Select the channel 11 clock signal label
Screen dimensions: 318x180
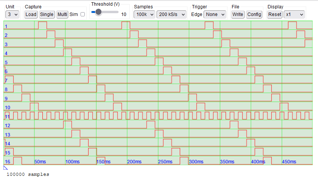point(7,116)
